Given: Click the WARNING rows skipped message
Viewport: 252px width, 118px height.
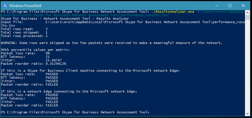Looking at the screenshot, I should click(x=112, y=43).
